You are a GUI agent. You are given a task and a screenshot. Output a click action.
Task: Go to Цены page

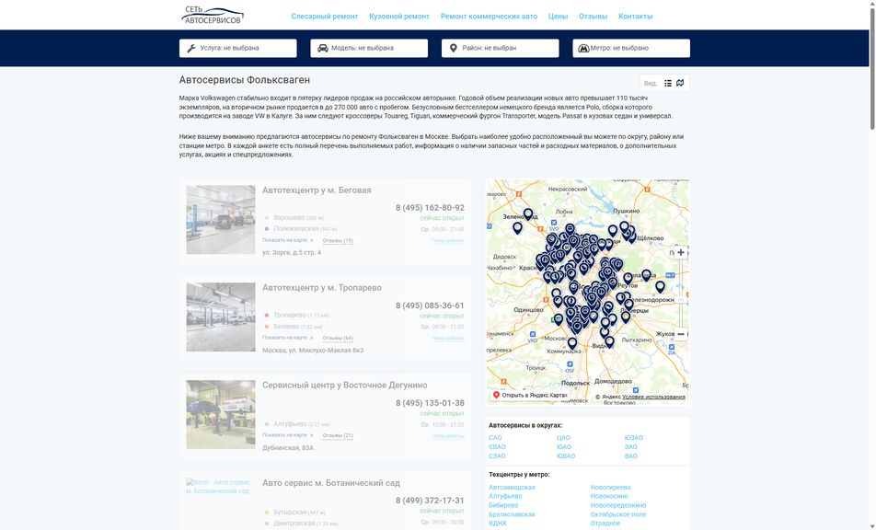[558, 17]
